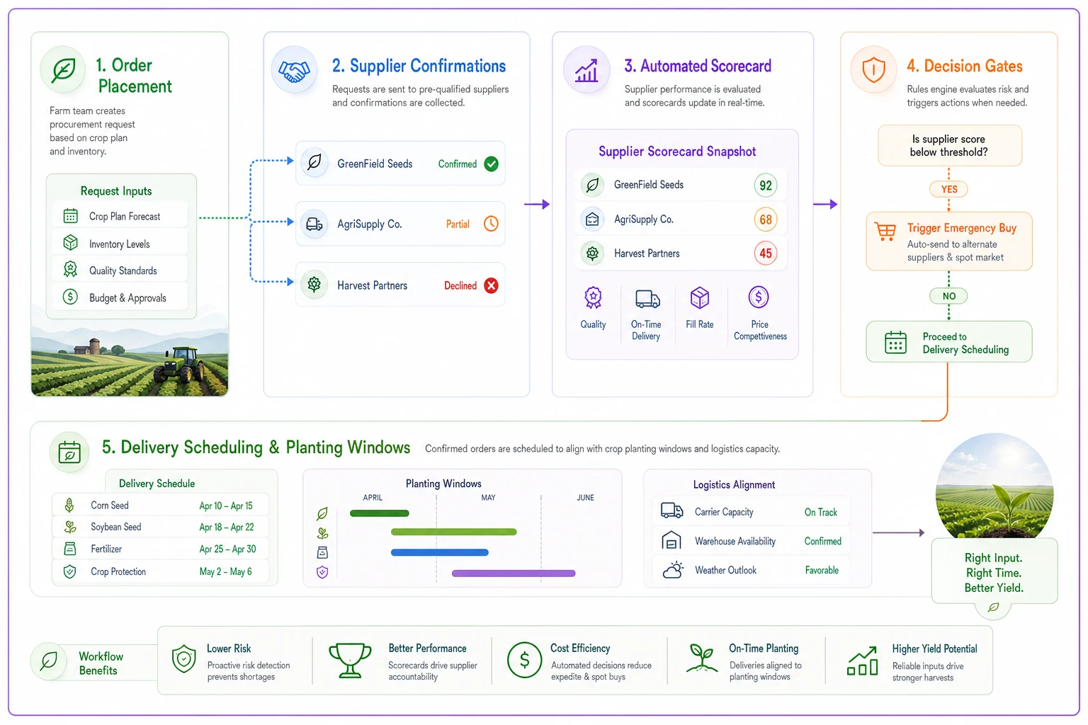This screenshot has height=725, width=1088.
Task: Select the YES branch label
Action: click(949, 189)
